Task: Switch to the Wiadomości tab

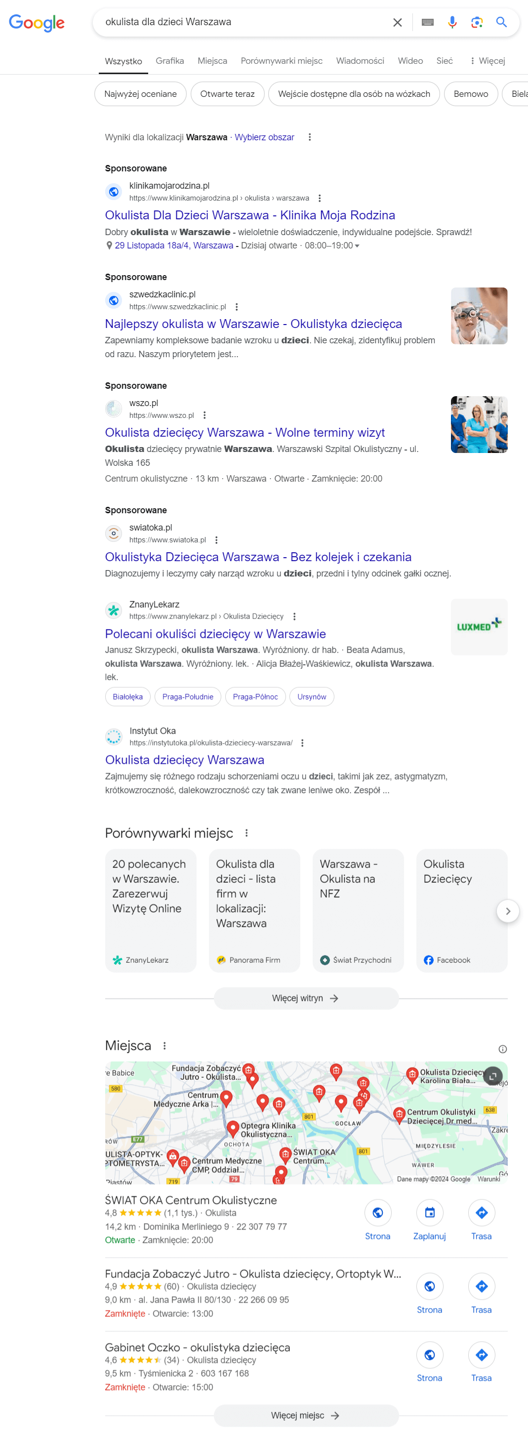Action: point(360,61)
